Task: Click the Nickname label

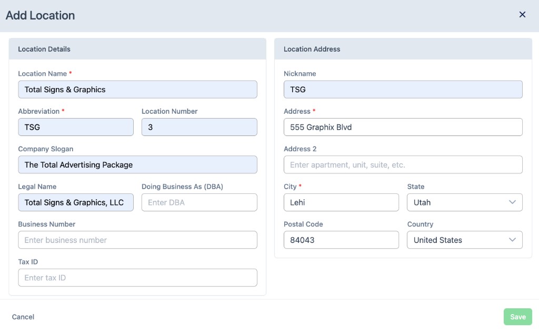Action: pyautogui.click(x=300, y=74)
